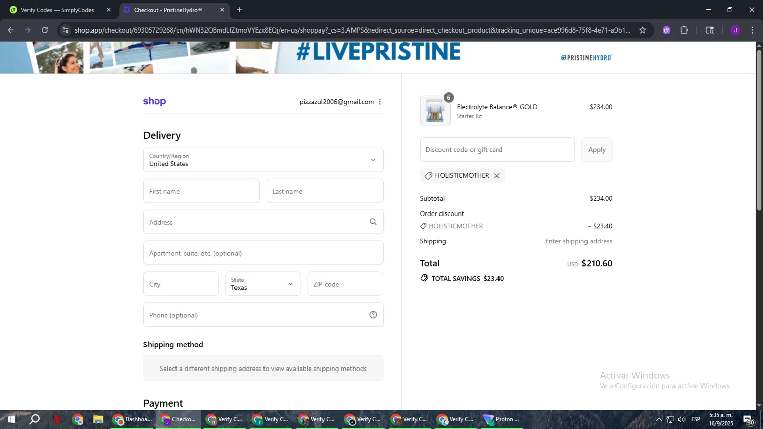Open the volume control in system tray
Screen dimensions: 763x429
tap(682, 419)
